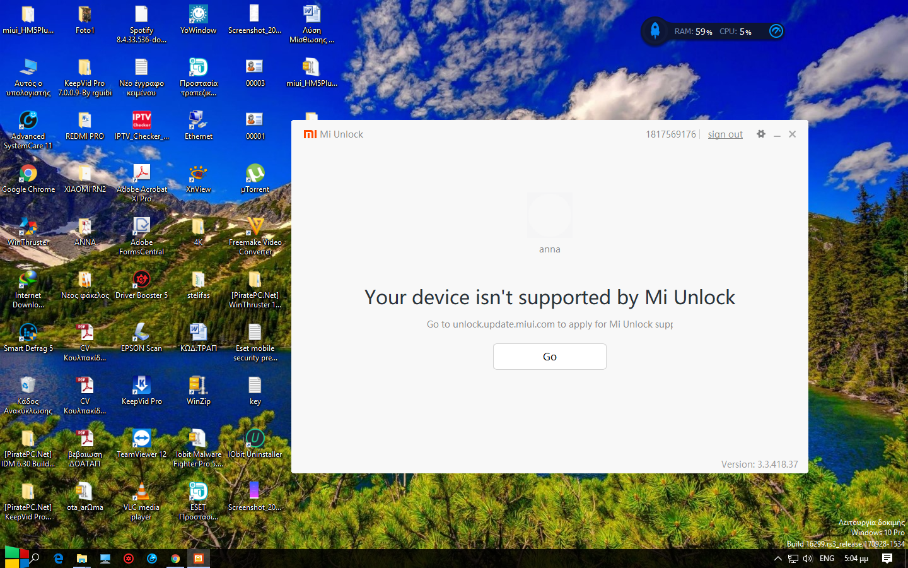This screenshot has height=568, width=908.
Task: Click the Mi Unlock taskbar button
Action: pos(199,559)
